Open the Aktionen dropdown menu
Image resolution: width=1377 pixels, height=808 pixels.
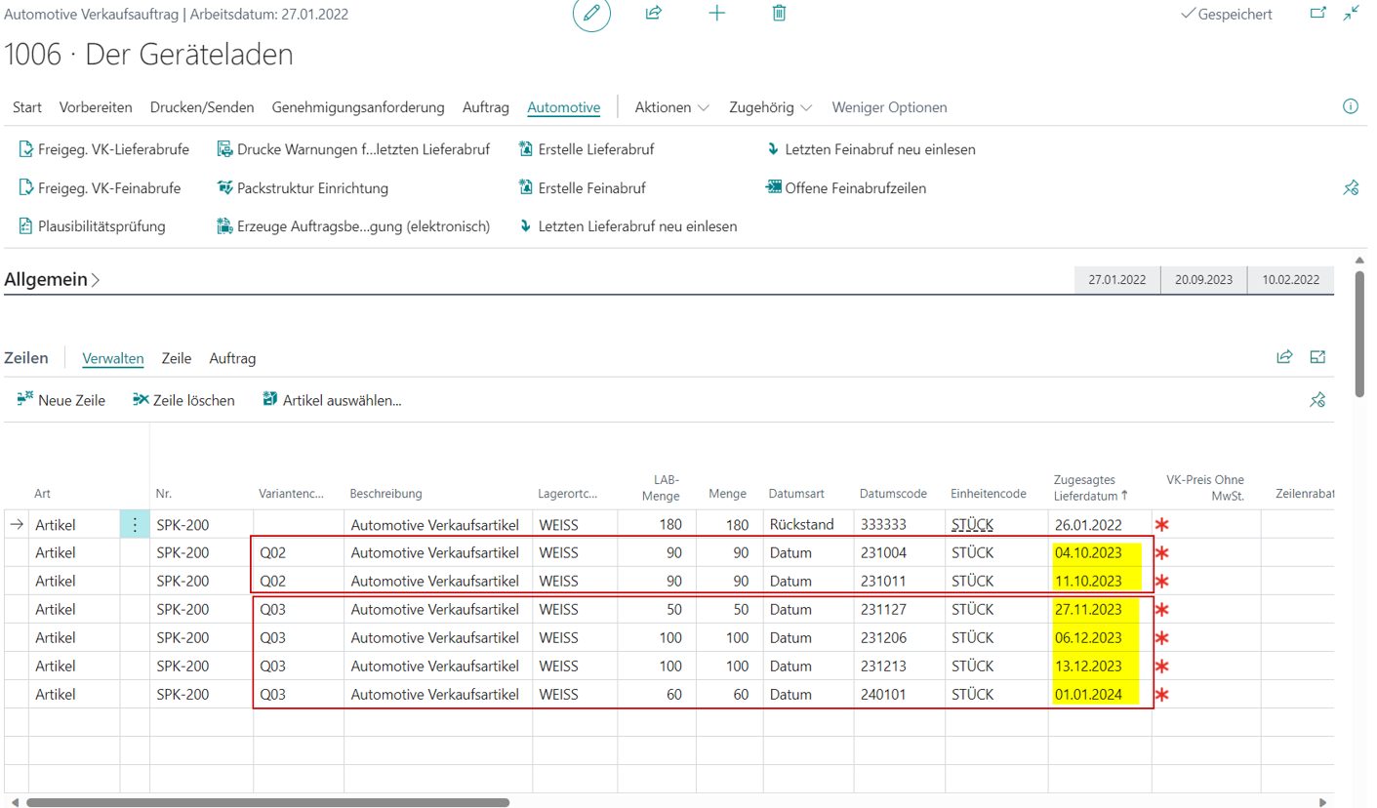click(x=672, y=107)
